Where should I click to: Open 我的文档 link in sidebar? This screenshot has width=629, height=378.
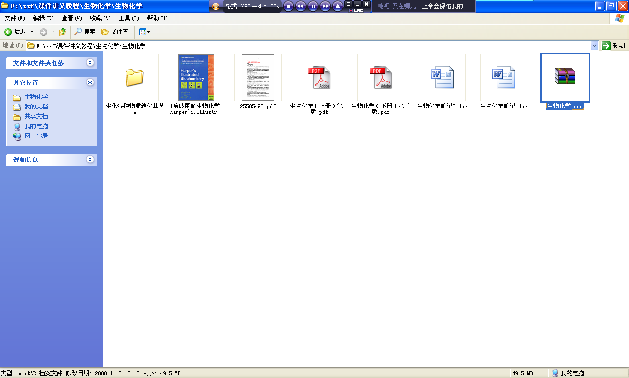point(36,107)
